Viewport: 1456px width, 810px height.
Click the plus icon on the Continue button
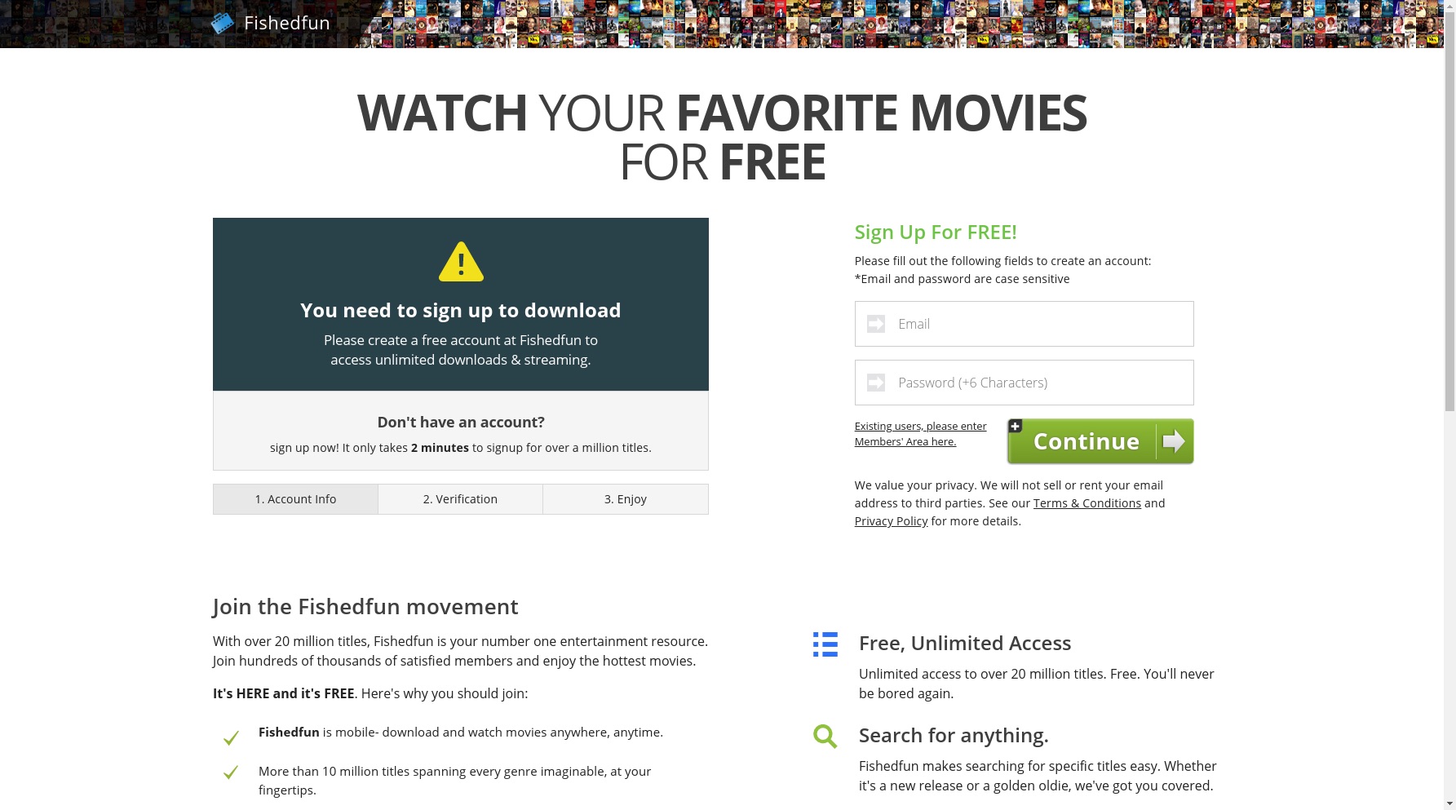(1016, 427)
